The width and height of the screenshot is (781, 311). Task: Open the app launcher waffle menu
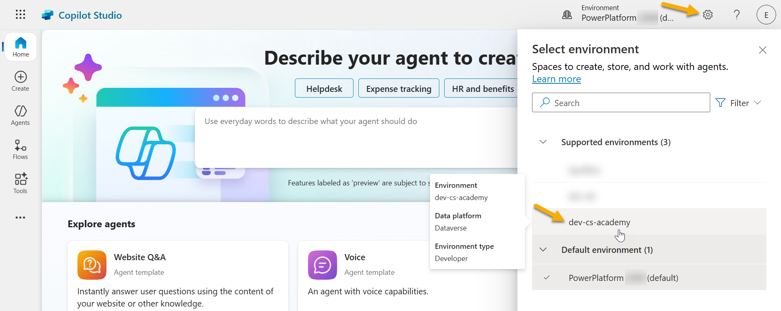[x=20, y=15]
